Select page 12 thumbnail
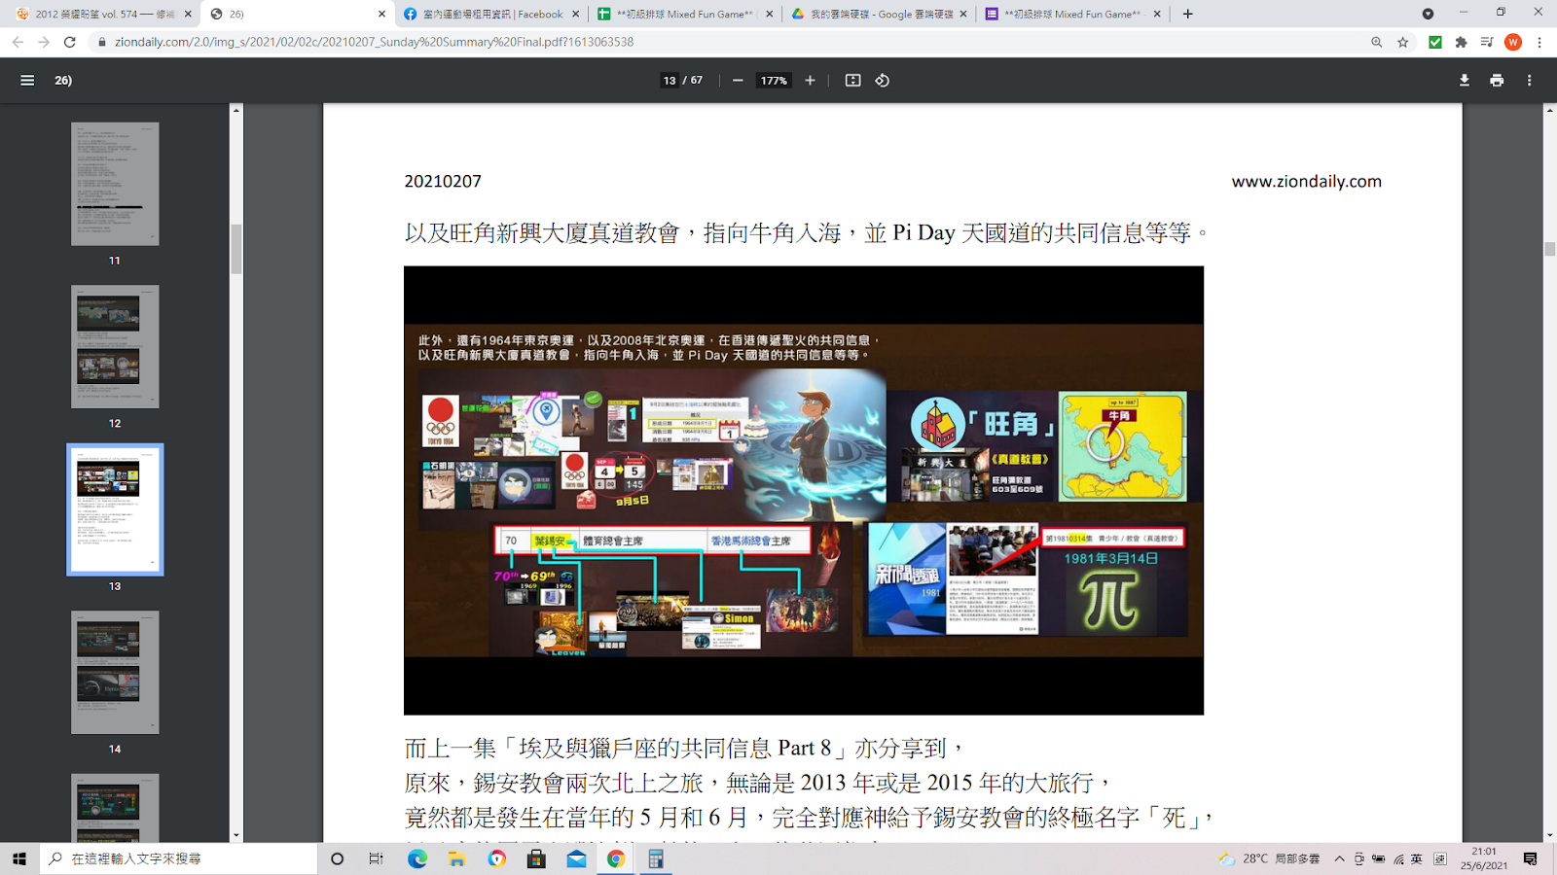 115,346
